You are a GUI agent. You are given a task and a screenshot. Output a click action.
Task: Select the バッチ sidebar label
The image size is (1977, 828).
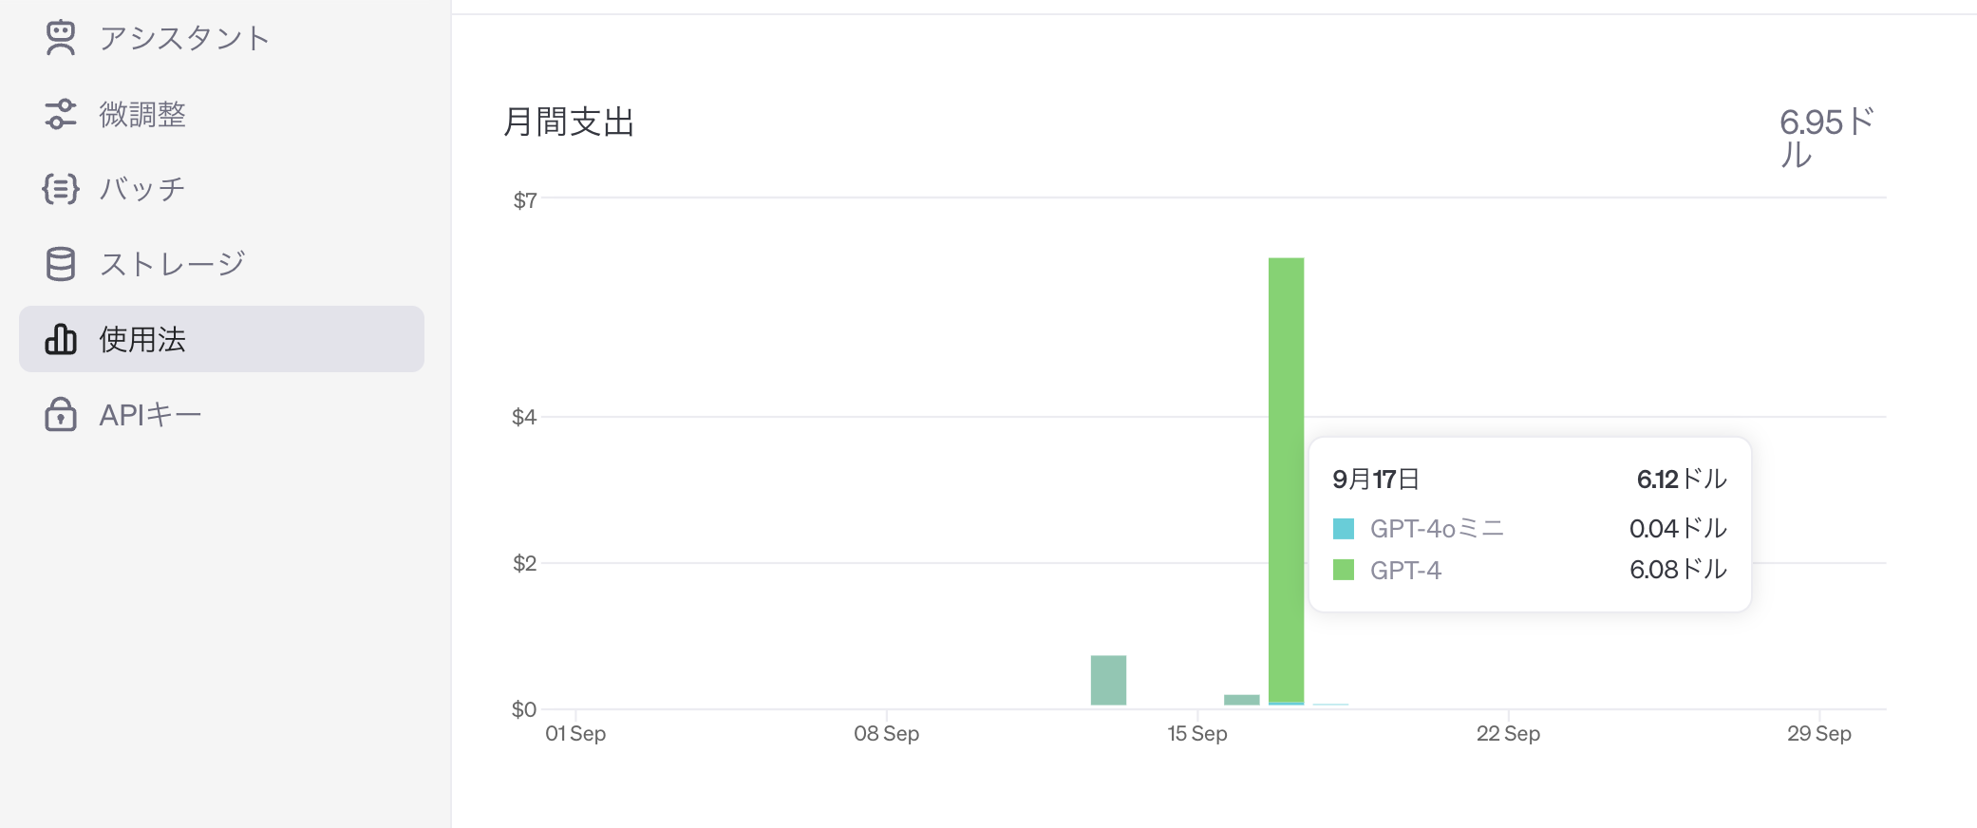point(142,189)
